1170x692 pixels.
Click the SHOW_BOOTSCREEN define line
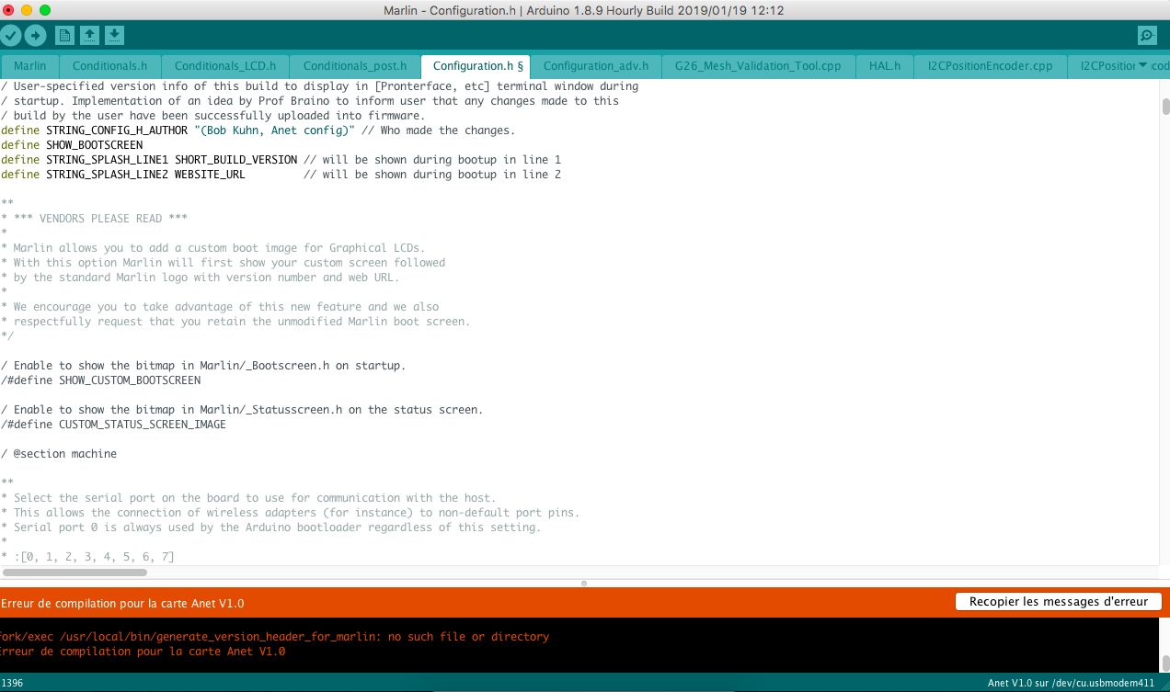point(72,145)
